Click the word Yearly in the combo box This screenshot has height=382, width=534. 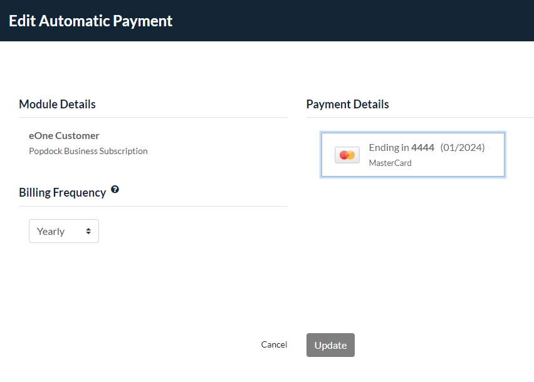[x=51, y=232]
